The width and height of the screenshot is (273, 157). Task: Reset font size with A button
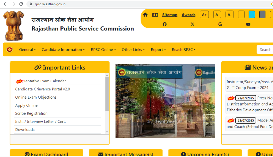click(x=217, y=15)
